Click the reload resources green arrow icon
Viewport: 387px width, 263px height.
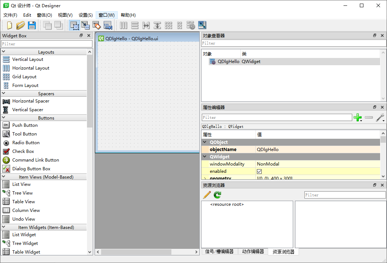[x=217, y=195]
